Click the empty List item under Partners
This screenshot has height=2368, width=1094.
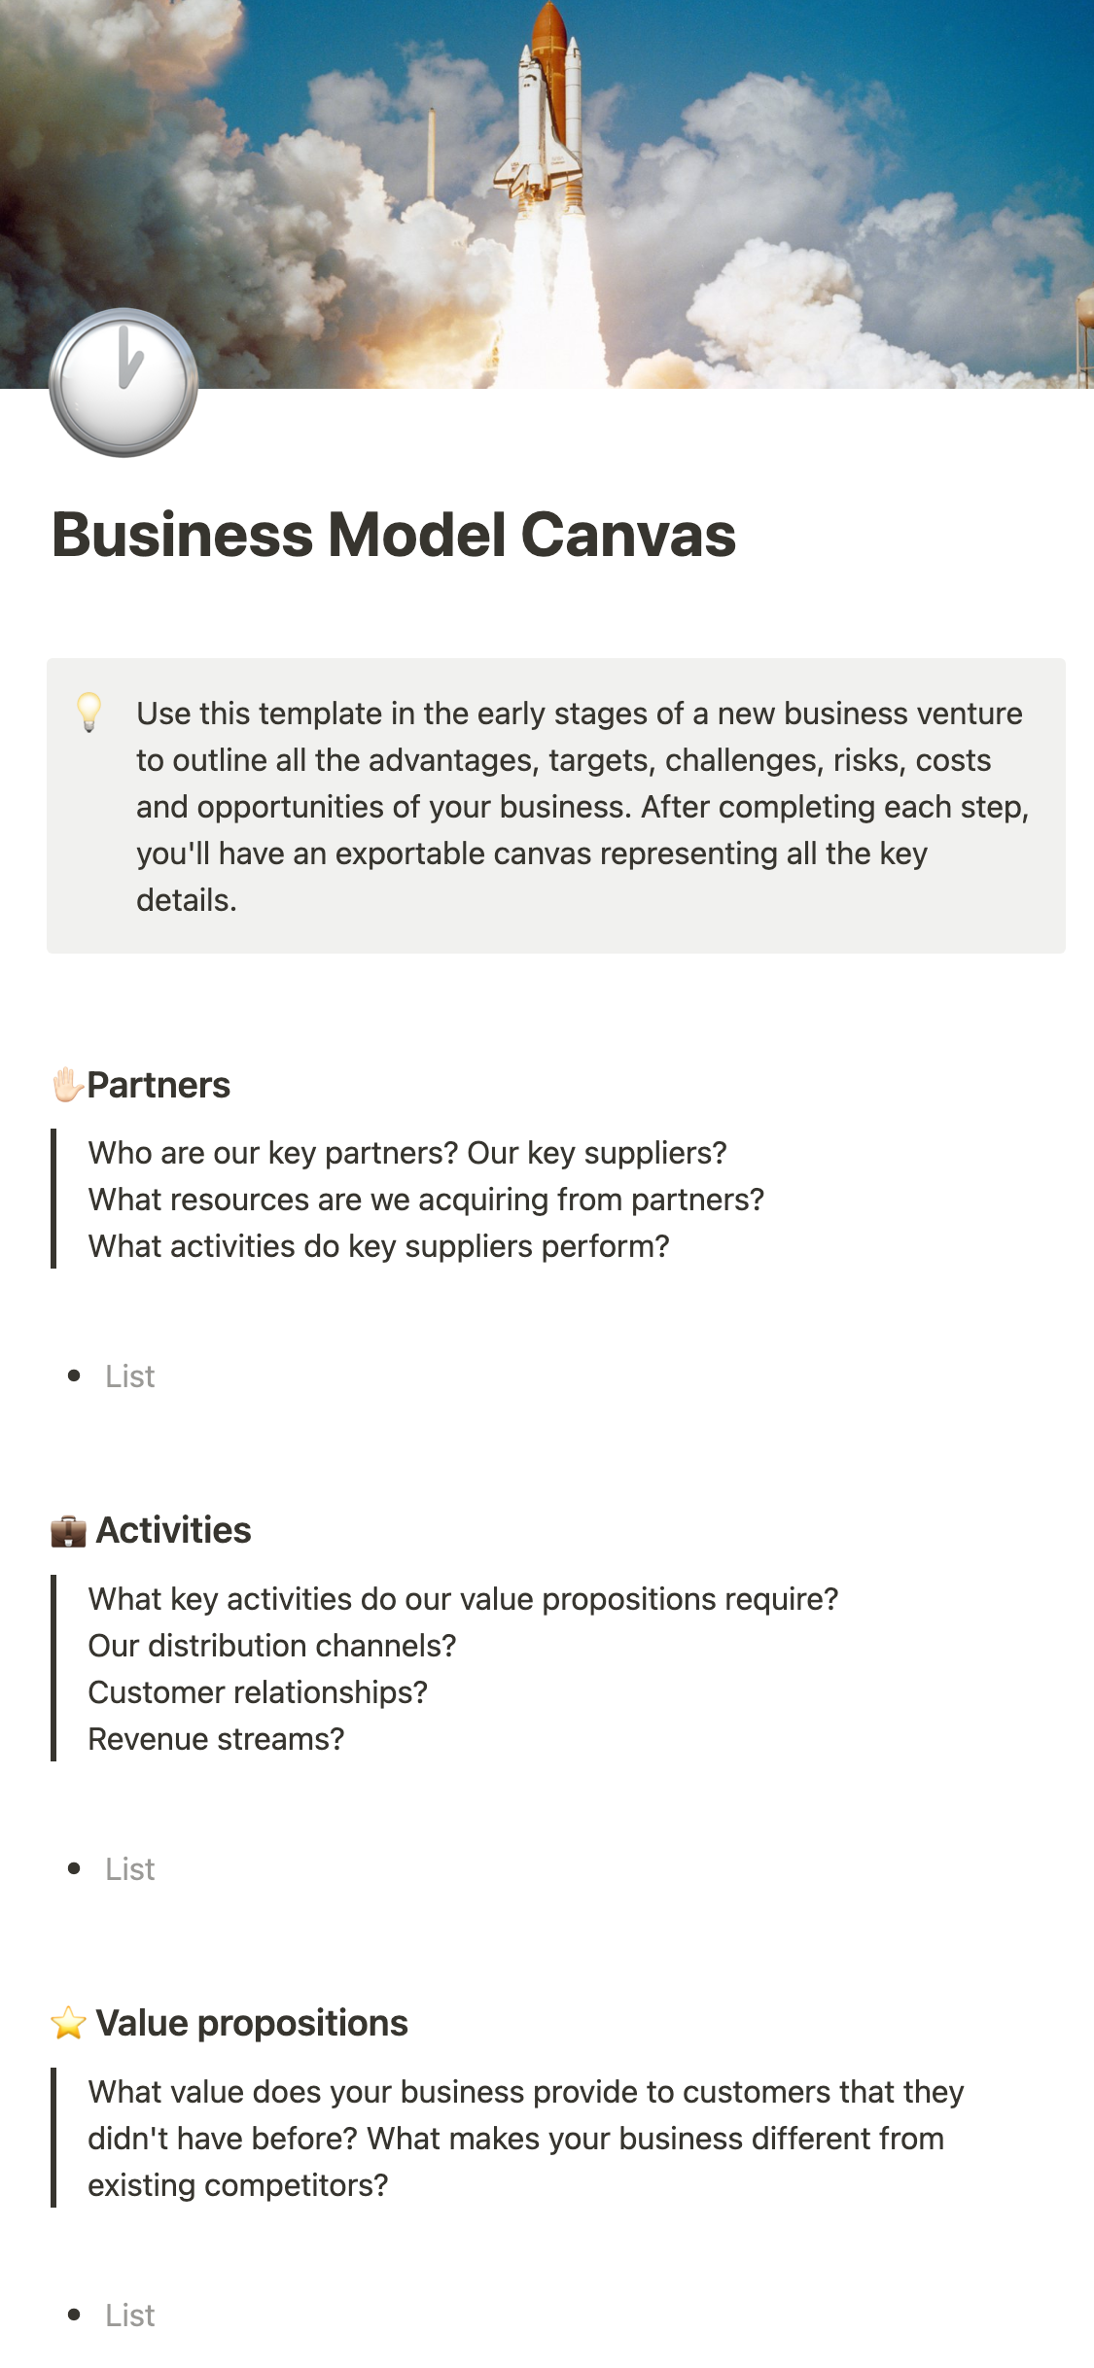click(130, 1376)
